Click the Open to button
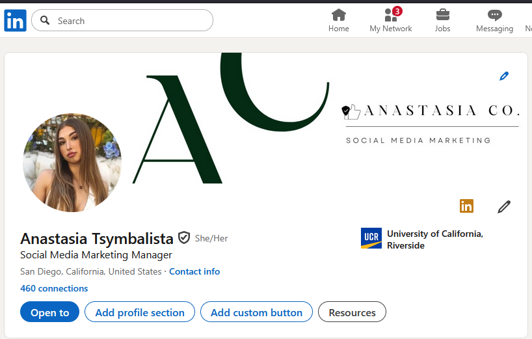The width and height of the screenshot is (532, 339). tap(49, 312)
